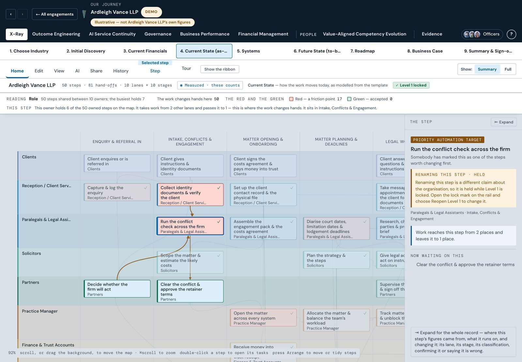Click the green accepted legend swatch
Viewport: 522px width, 362px height.
click(x=349, y=99)
